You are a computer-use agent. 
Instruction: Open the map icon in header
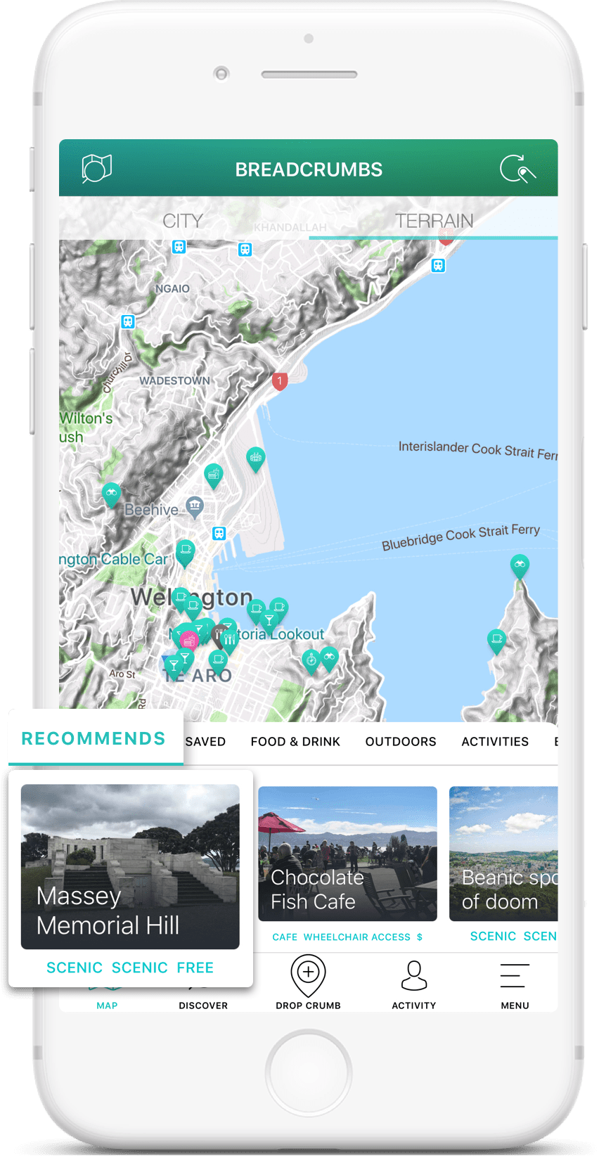pyautogui.click(x=97, y=169)
